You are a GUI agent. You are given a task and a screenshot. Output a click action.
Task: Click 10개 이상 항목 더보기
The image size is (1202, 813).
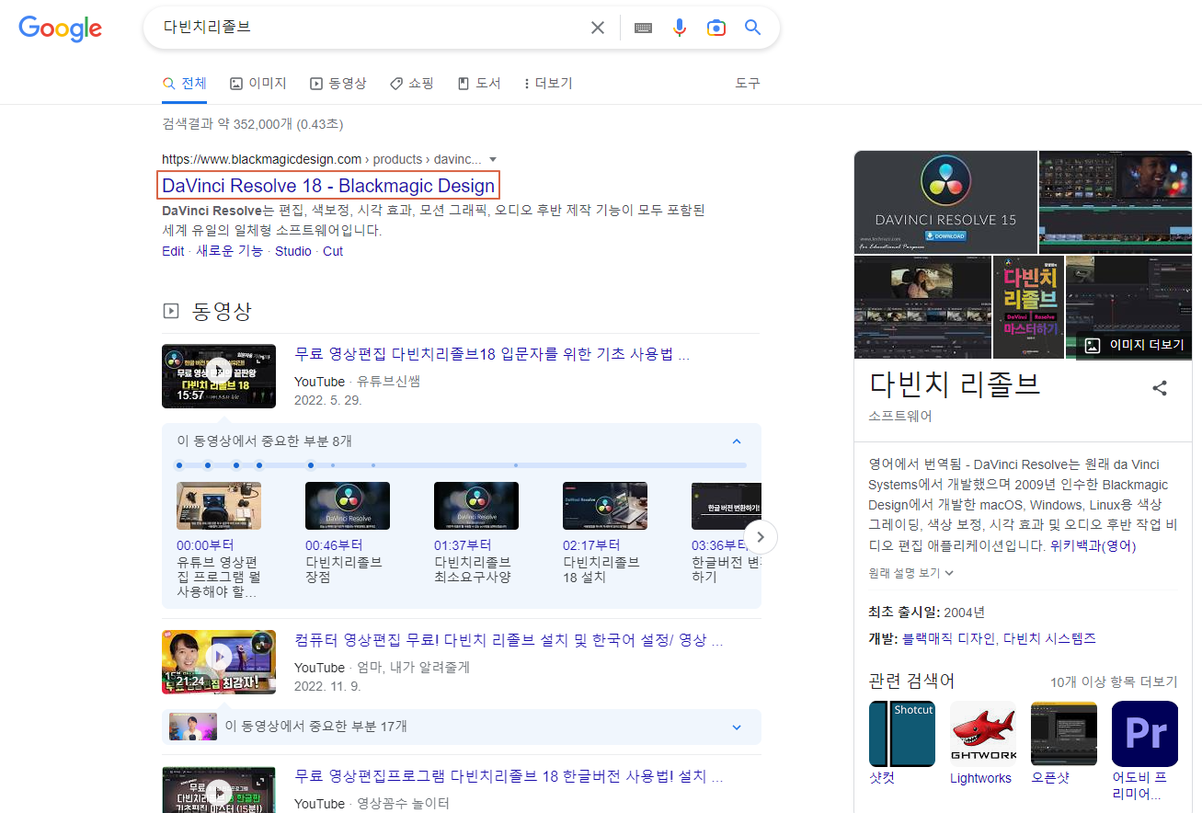[x=1114, y=681]
